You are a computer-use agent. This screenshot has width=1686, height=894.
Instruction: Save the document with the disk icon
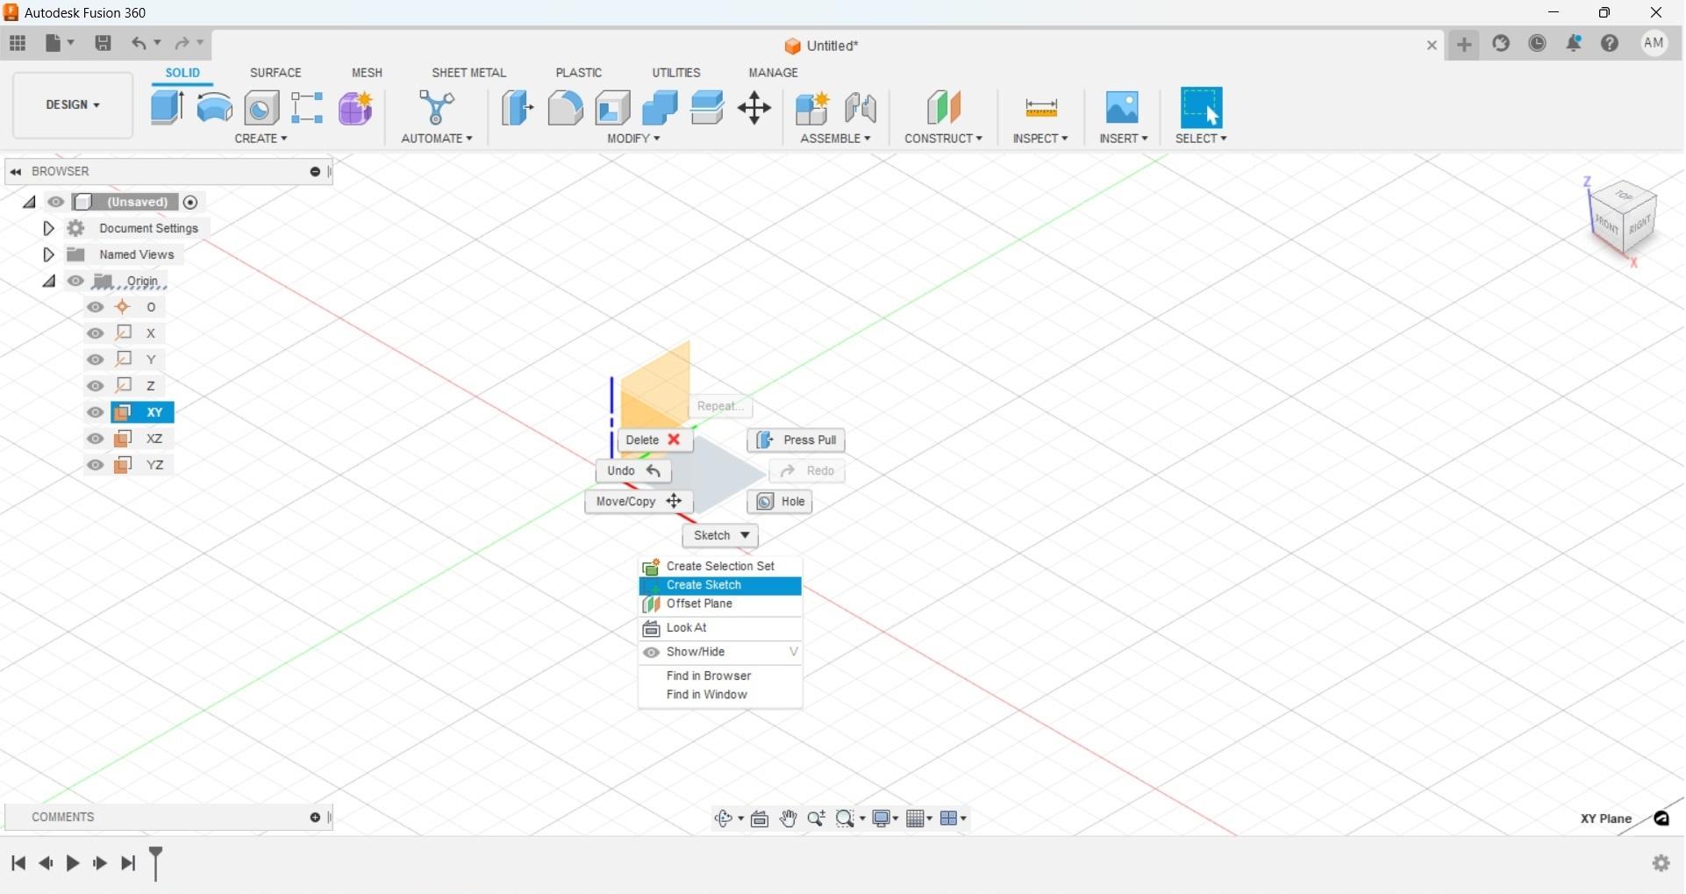click(x=104, y=43)
